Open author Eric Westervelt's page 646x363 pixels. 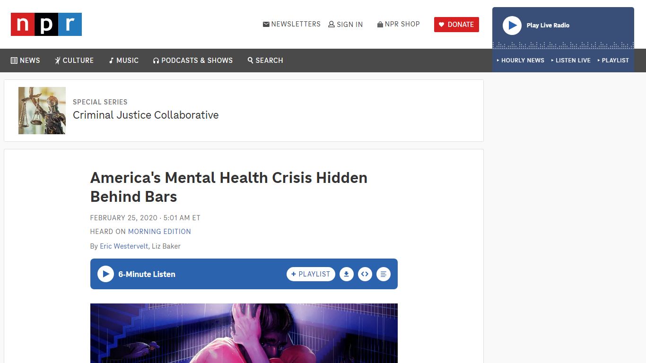[124, 246]
